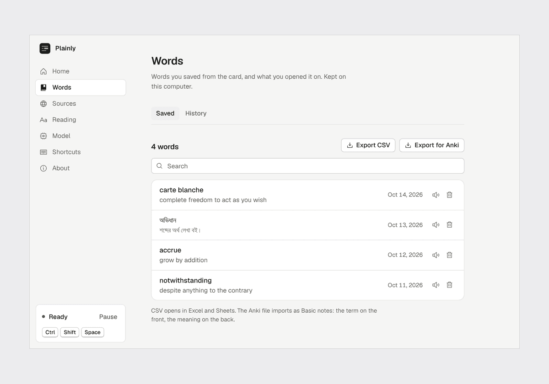Click the Shift key badge
This screenshot has height=384, width=549.
coord(70,332)
